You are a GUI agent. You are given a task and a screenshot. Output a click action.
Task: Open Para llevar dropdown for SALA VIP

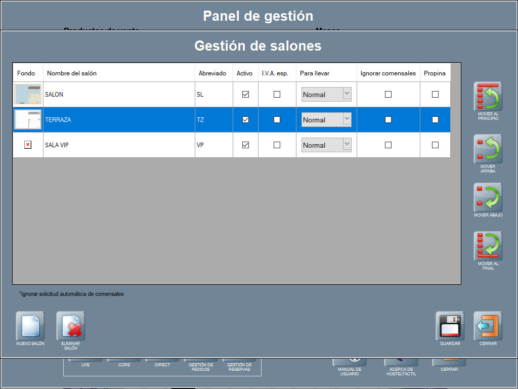347,145
